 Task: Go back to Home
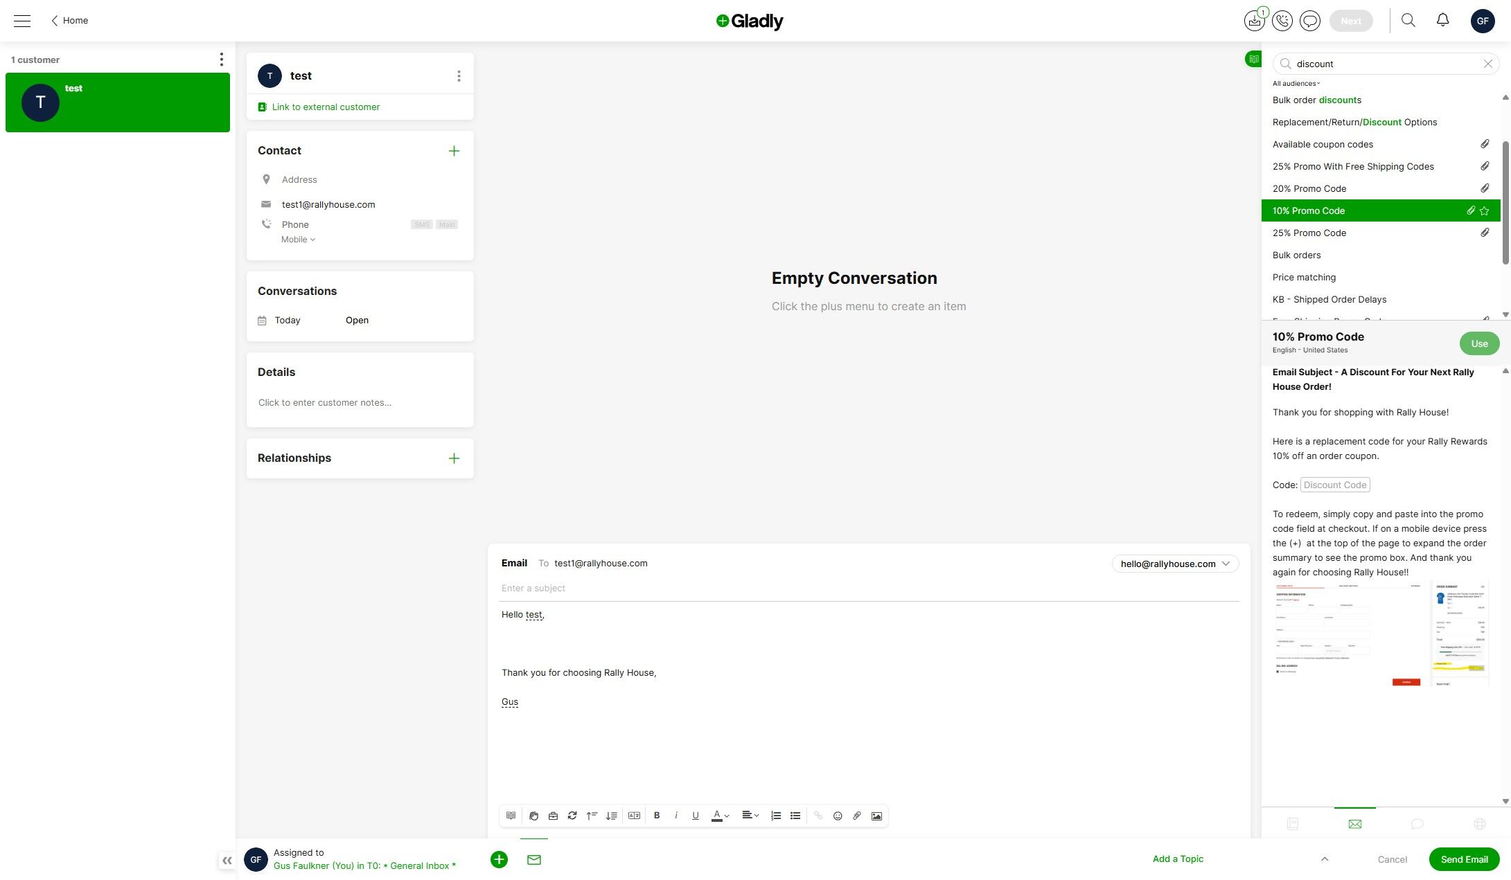pos(69,20)
